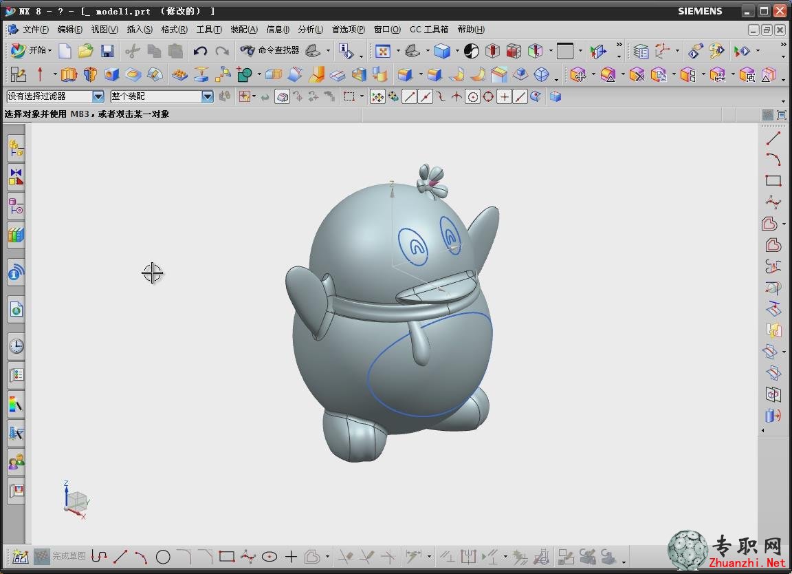Open the Roles panel icon in the sidebar
792x574 pixels.
[16, 462]
